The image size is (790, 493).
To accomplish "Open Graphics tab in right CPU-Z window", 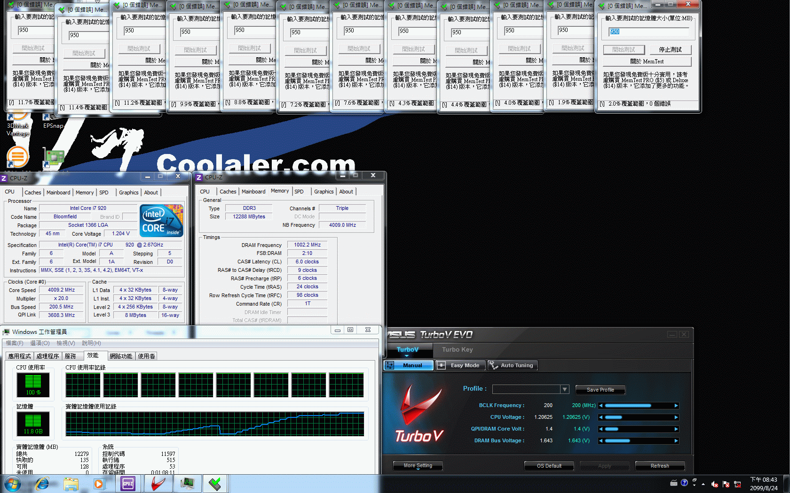I will point(324,192).
